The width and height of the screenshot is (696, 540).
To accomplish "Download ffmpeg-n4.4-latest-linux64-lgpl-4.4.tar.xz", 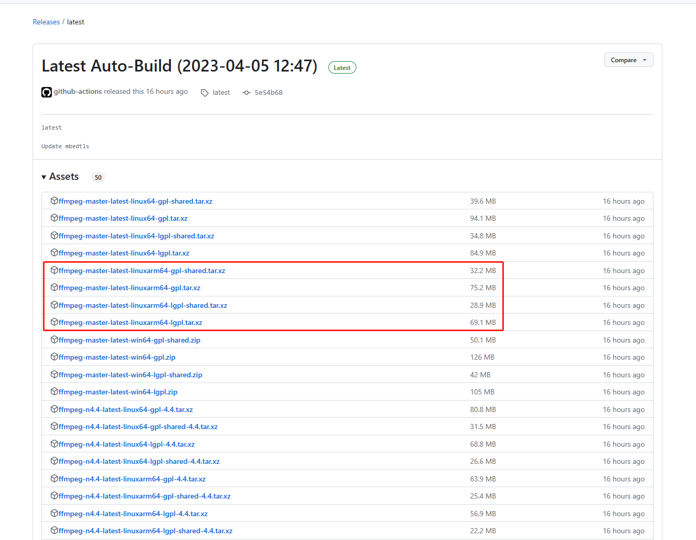I will click(x=126, y=444).
